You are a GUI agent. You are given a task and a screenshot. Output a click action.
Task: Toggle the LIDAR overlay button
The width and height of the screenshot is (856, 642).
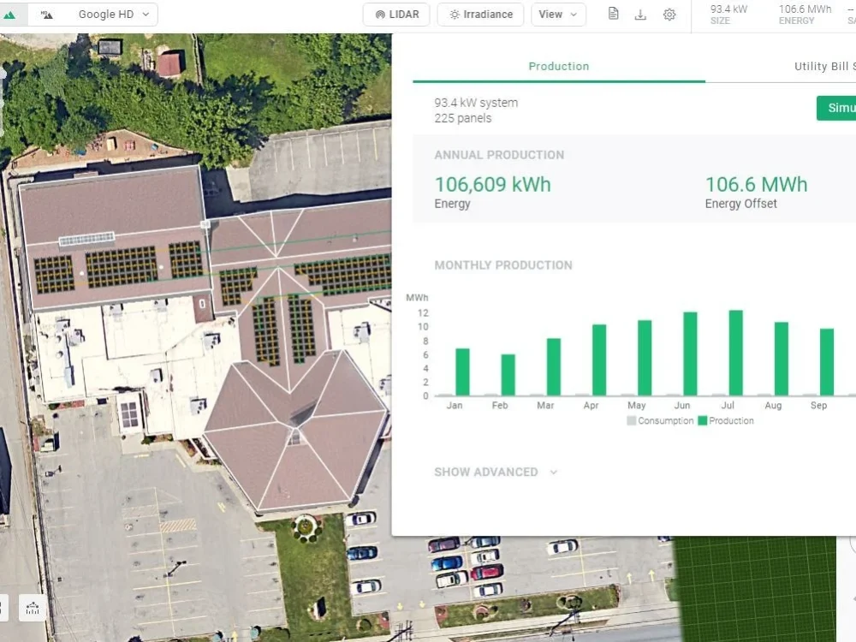point(396,15)
